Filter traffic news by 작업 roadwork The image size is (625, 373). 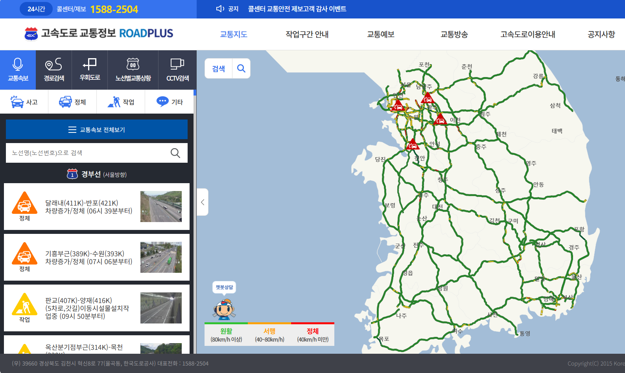tap(121, 102)
